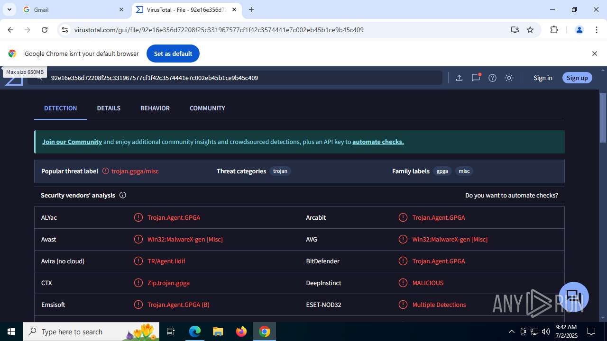
Task: Switch to the COMMUNITY tab
Action: coord(207,108)
